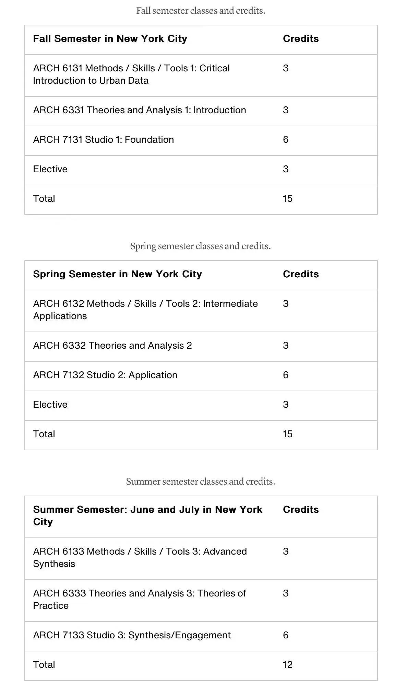This screenshot has height=684, width=407.
Task: Click the "Fall semester classes and credits." caption
Action: click(x=201, y=11)
